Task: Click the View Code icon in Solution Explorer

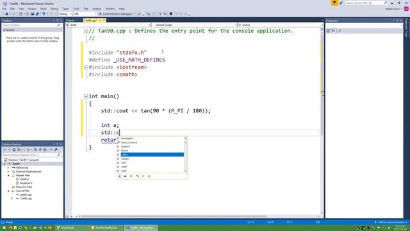Action: [51, 150]
